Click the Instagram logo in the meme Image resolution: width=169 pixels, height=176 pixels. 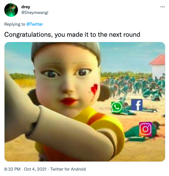pyautogui.click(x=145, y=129)
